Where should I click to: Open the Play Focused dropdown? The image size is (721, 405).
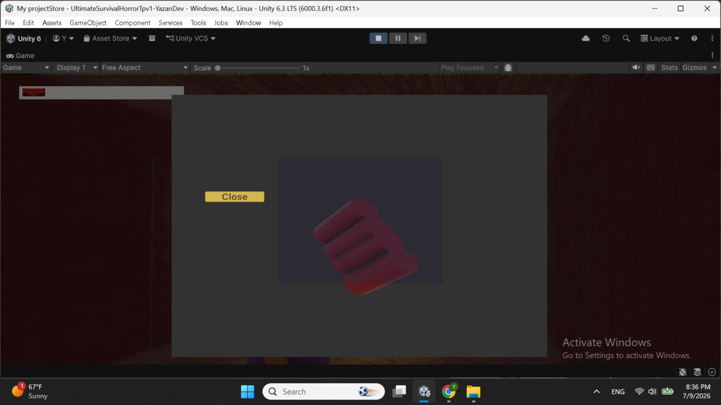(470, 68)
